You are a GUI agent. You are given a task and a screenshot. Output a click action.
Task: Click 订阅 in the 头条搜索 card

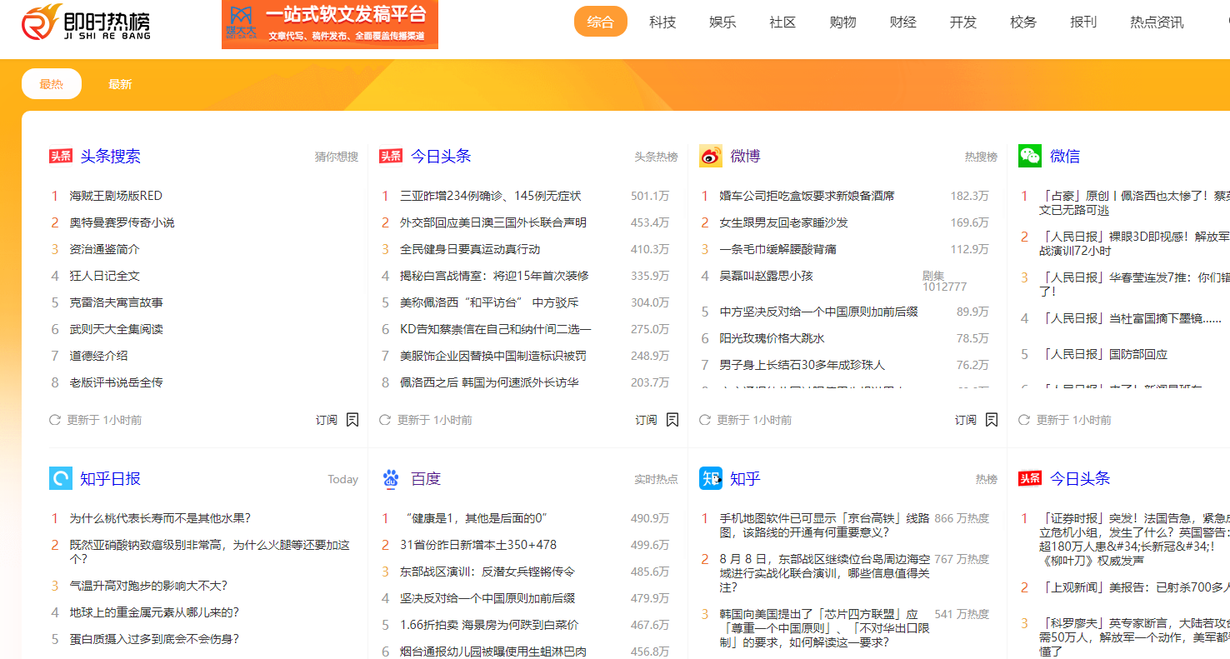point(327,420)
